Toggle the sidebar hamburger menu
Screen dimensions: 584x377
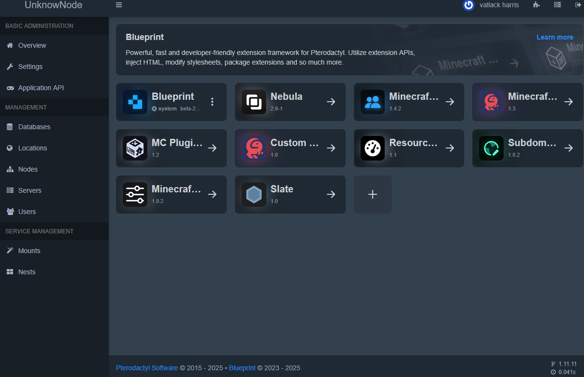119,5
